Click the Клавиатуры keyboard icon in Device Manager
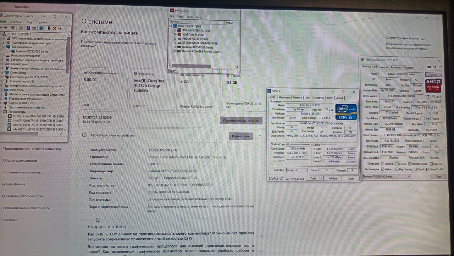The height and width of the screenshot is (256, 454). (7, 64)
